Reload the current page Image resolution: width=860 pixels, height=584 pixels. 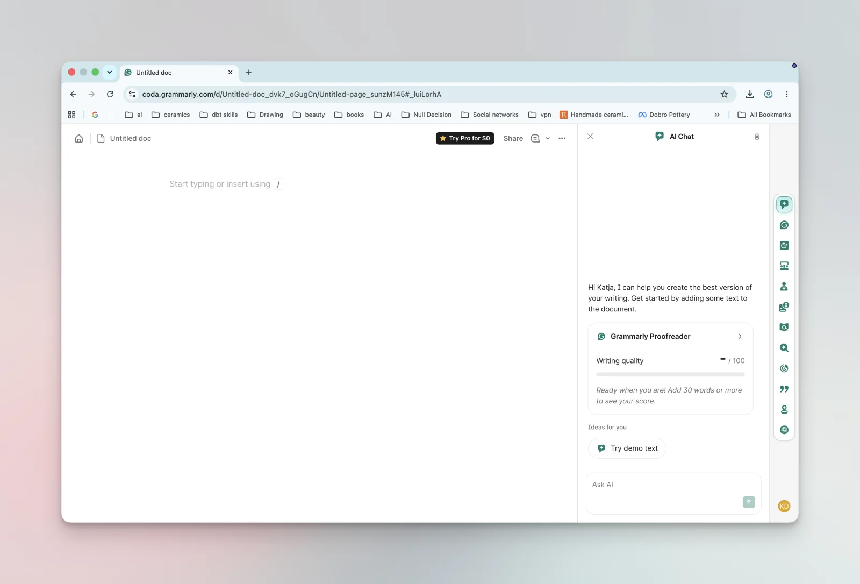pos(110,95)
